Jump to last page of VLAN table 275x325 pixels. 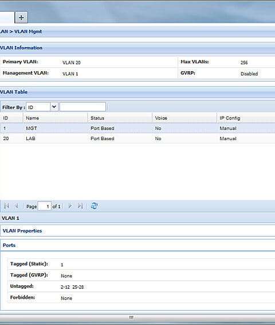tap(80, 206)
